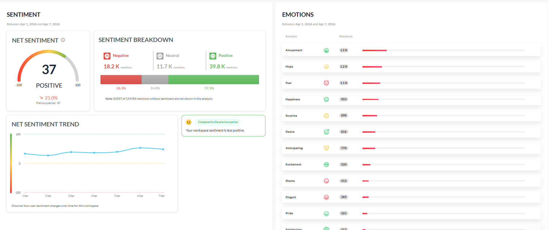Click the 6 Apr point on trend line
Image resolution: width=548 pixels, height=230 pixels.
[x=140, y=148]
